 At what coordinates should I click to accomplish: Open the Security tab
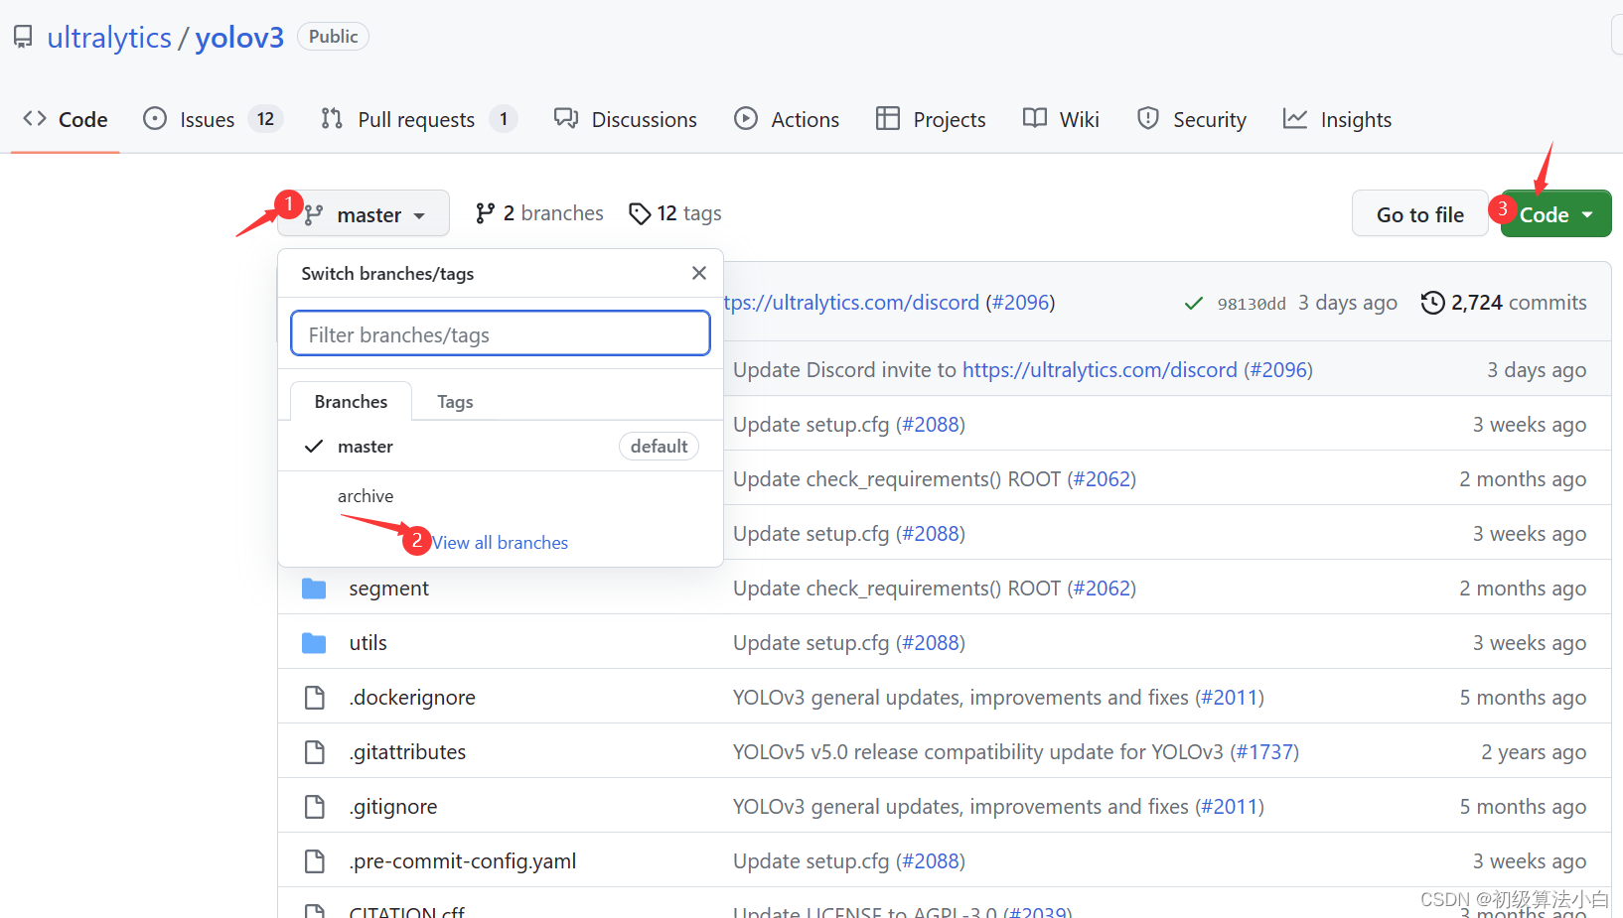coord(1191,120)
